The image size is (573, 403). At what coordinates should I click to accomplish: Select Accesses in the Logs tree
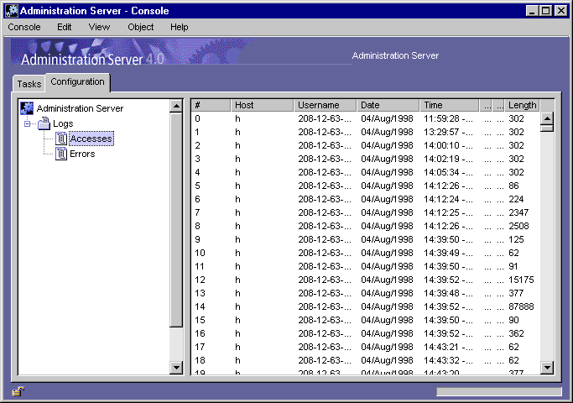pos(91,139)
